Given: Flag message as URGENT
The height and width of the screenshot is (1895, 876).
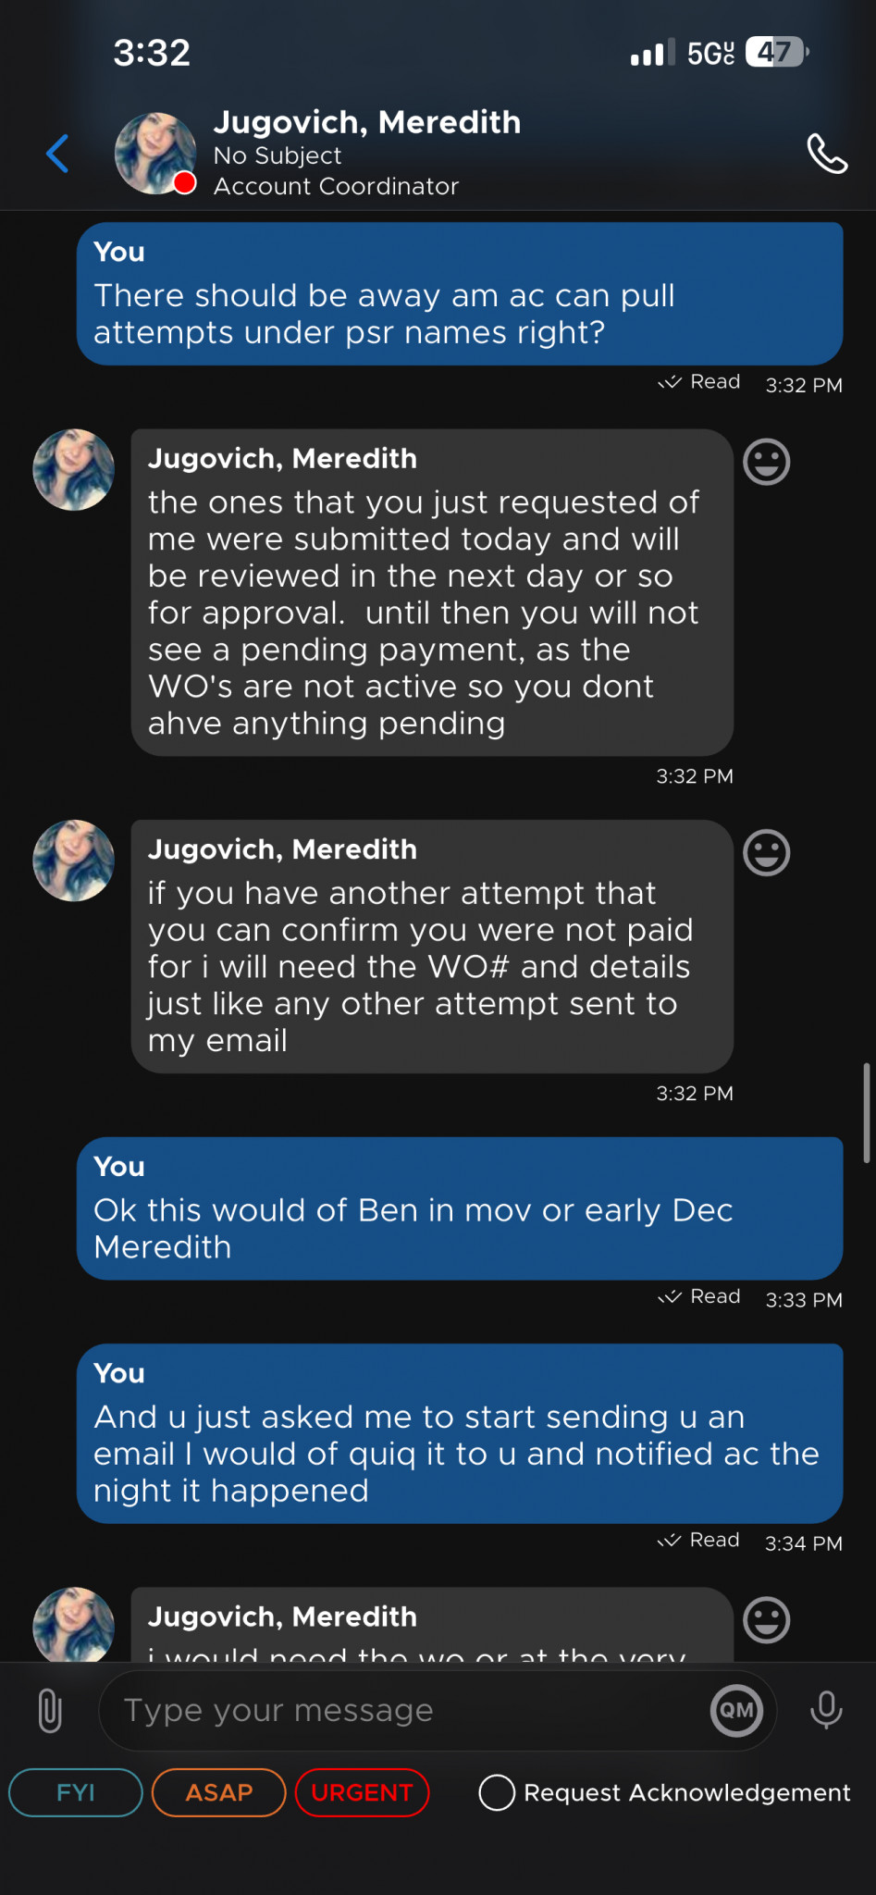Looking at the screenshot, I should tap(362, 1792).
